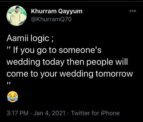Open the three-dot more options menu
This screenshot has height=122, width=143.
click(133, 11)
